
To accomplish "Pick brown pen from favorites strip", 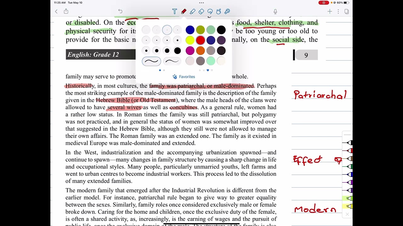I will (348, 159).
